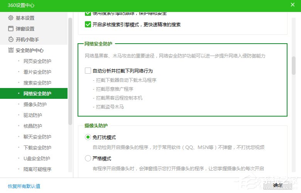Select 聊天安全防护 sidebar item
The height and width of the screenshot is (193, 301).
[x=37, y=137]
